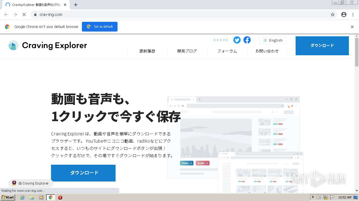Click the Craving Explorer logo

(48, 45)
